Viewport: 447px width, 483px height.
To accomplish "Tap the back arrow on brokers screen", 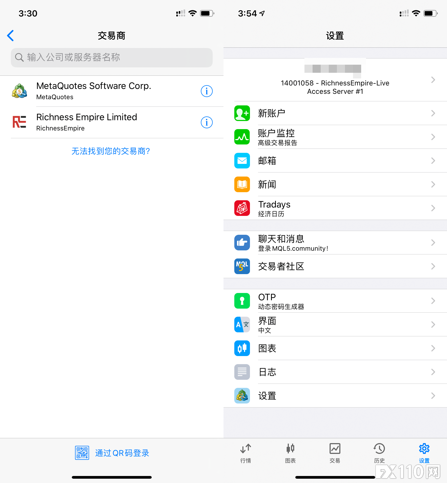I will (11, 36).
